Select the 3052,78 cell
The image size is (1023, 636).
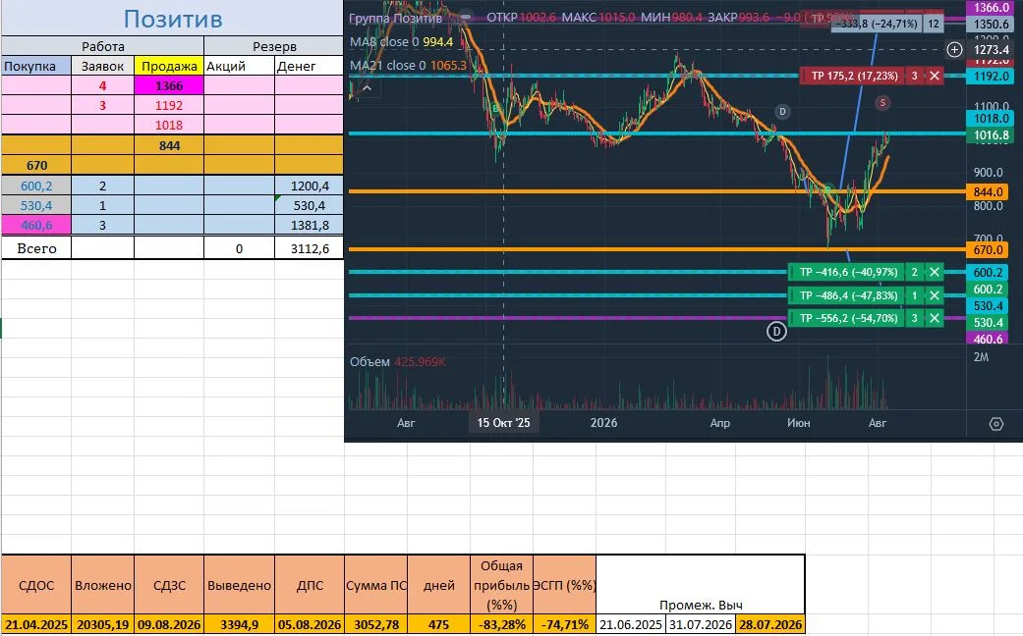click(x=375, y=624)
